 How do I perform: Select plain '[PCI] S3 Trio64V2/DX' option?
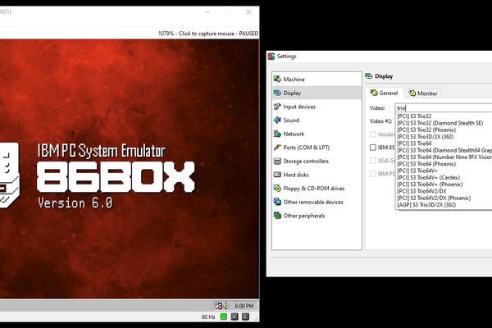(444, 191)
